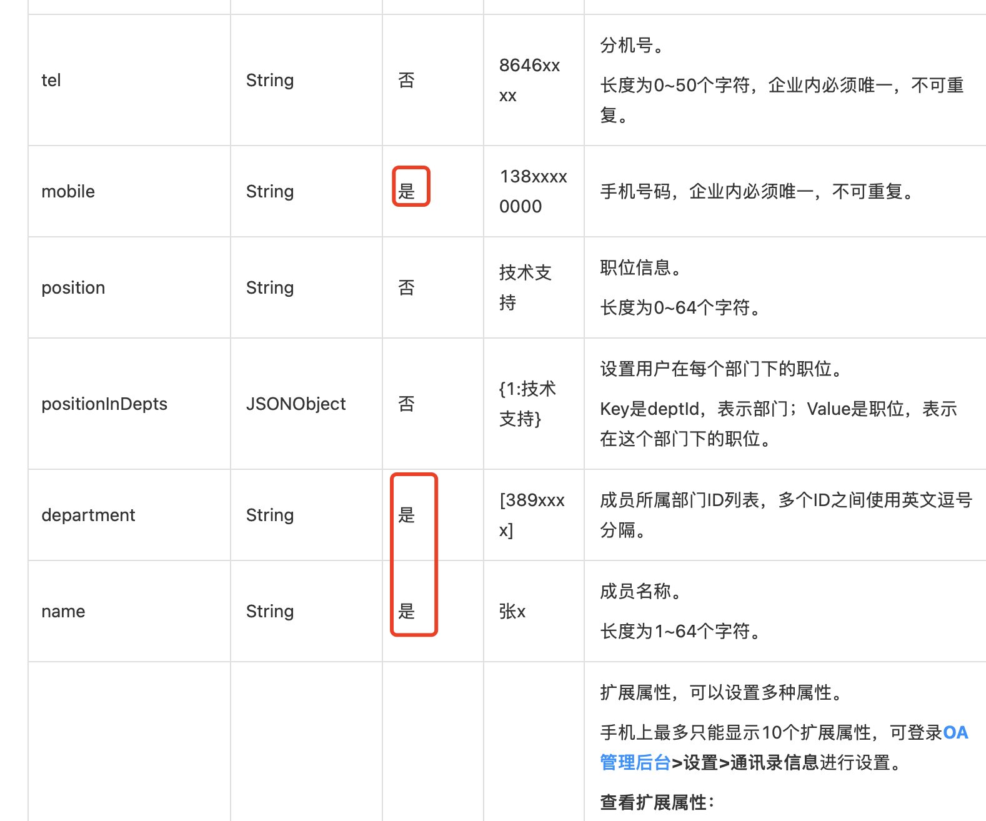This screenshot has width=986, height=821.
Task: Click the description 分机号。
Action: 631,46
